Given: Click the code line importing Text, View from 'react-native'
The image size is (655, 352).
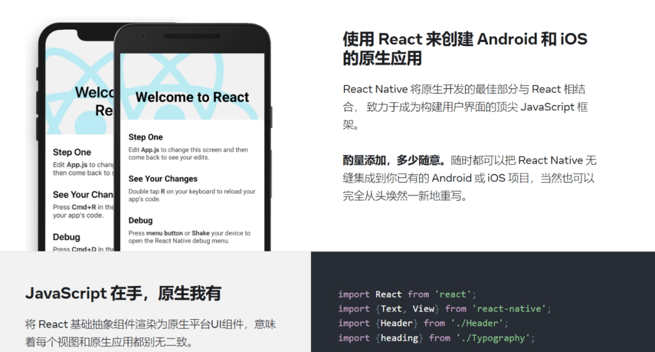Looking at the screenshot, I should click(445, 308).
